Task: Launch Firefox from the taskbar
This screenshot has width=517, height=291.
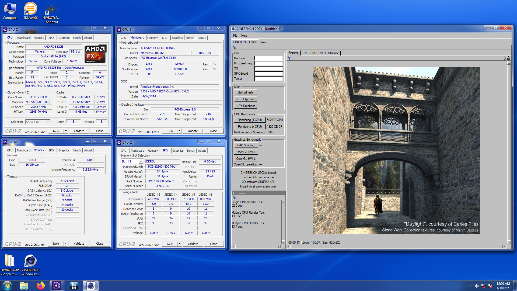Action: (41, 286)
